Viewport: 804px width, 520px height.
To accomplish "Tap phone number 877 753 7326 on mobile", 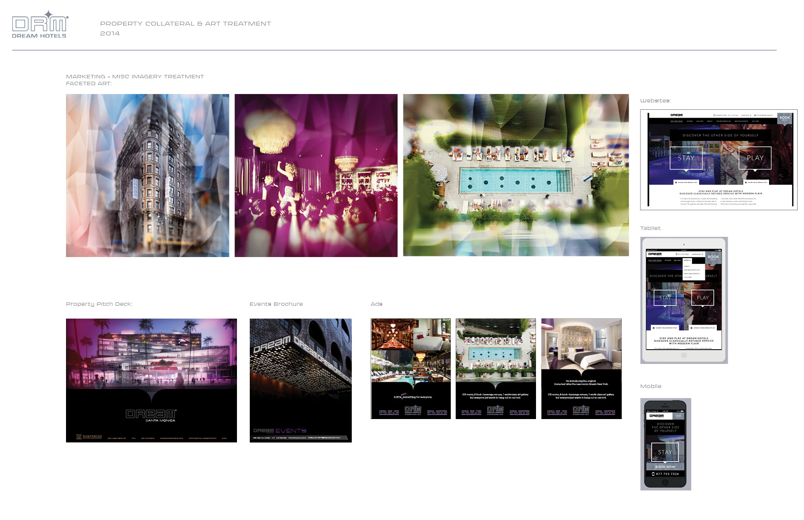I will [x=665, y=474].
